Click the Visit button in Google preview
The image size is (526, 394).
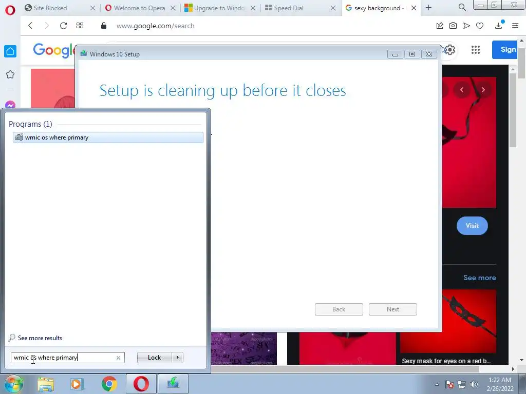(472, 226)
